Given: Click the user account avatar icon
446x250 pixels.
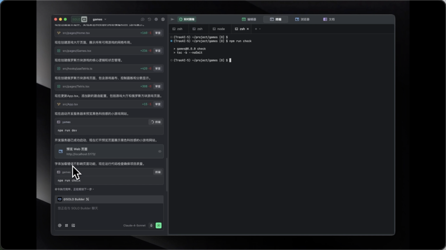Looking at the screenshot, I should tap(163, 19).
